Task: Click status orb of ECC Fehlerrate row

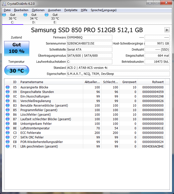Action: (x=8, y=133)
